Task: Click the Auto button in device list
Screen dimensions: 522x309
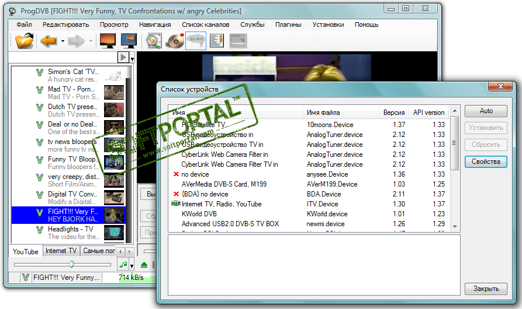Action: tap(486, 111)
